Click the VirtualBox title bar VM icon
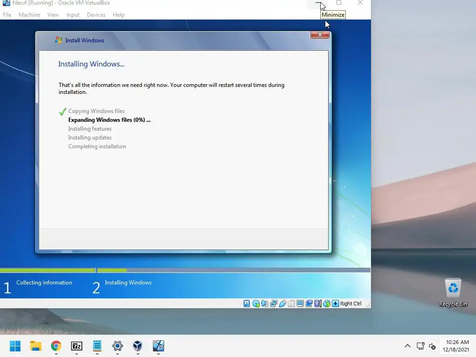This screenshot has width=476, height=357. 7,3
